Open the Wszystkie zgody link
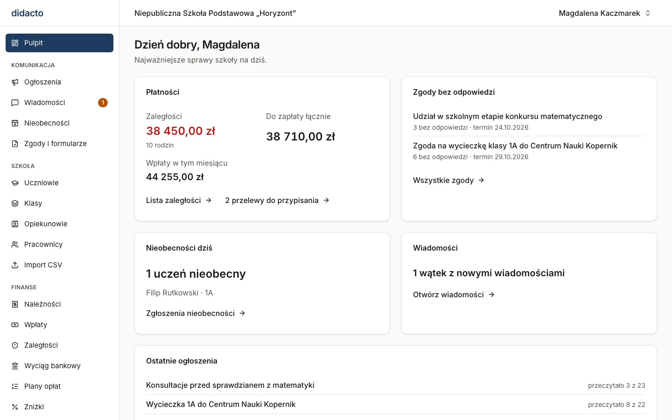This screenshot has width=672, height=420. coord(449,180)
